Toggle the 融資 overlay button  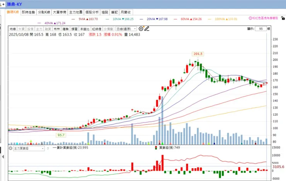[x=48, y=29]
